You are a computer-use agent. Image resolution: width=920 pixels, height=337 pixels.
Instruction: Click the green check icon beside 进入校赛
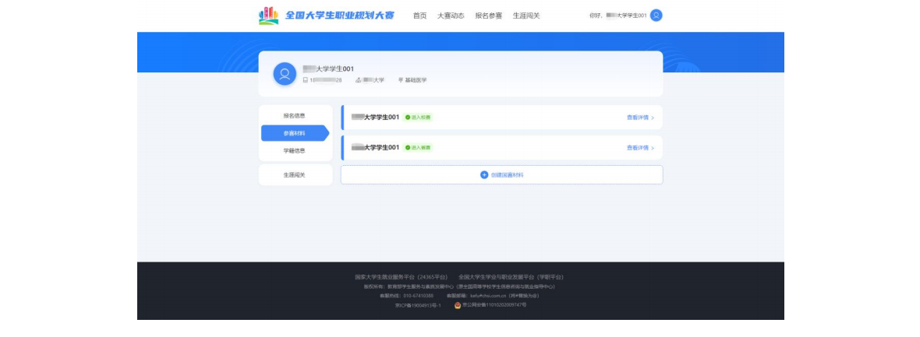(407, 118)
